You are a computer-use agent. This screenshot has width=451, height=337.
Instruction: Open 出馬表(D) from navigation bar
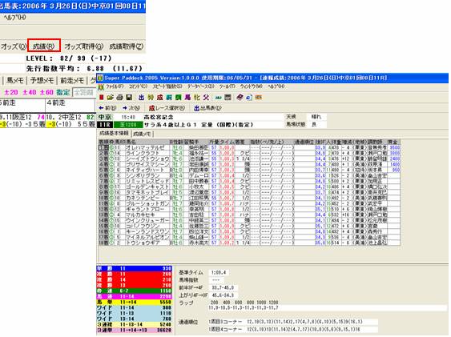pos(207,108)
